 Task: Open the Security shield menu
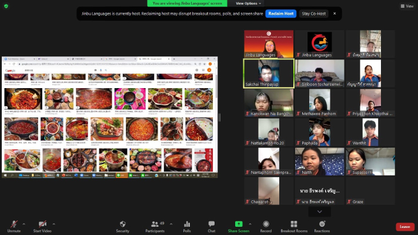122,226
